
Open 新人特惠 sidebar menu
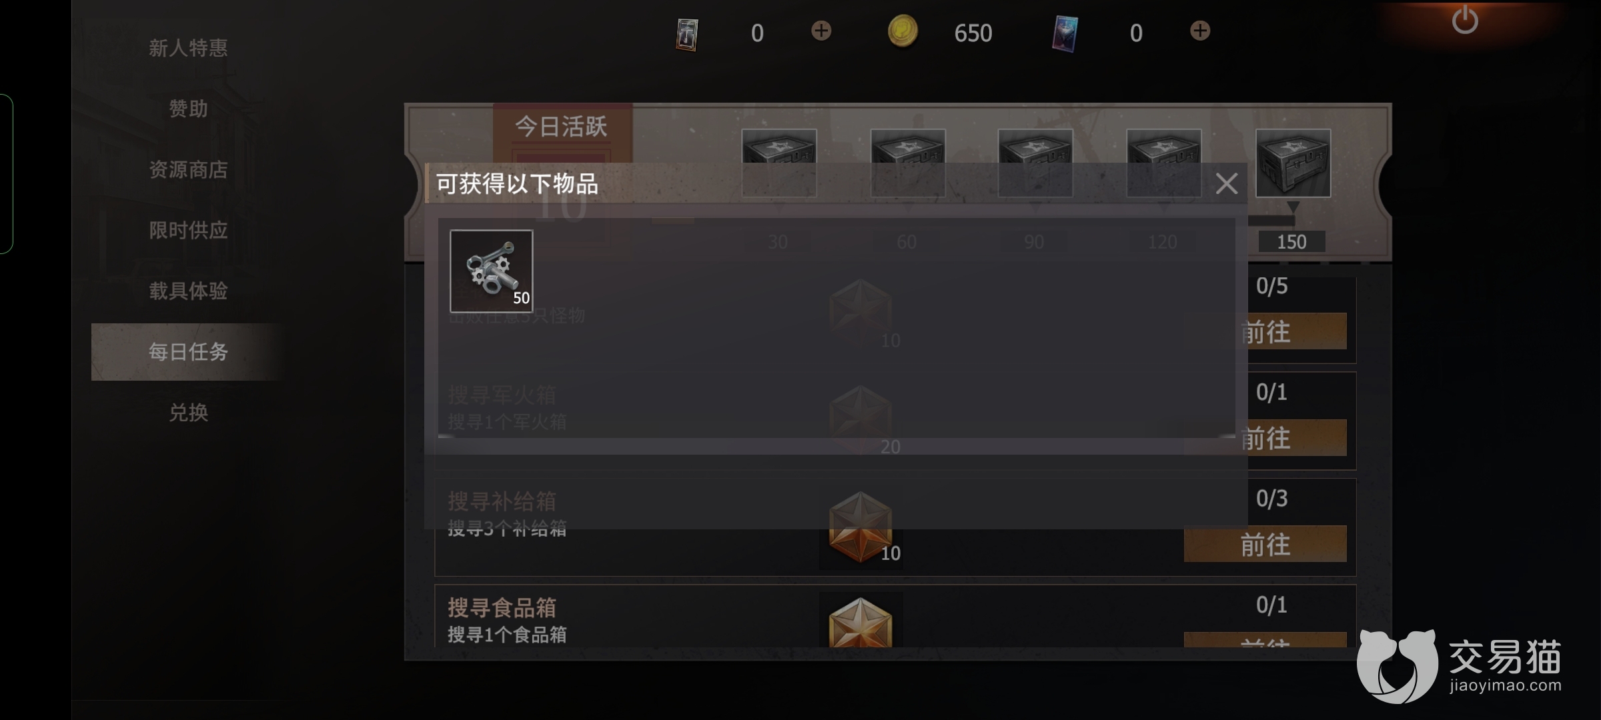[x=188, y=48]
